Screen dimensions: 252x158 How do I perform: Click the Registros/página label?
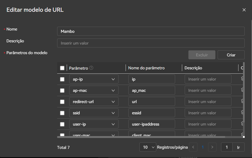coord(172,147)
